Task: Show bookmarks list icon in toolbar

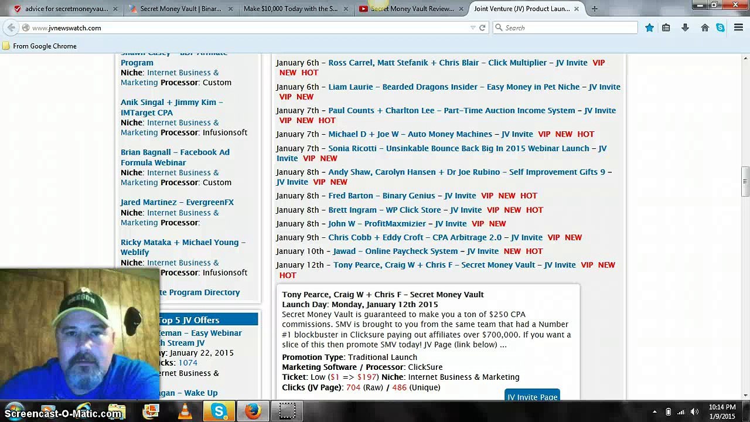Action: tap(666, 28)
